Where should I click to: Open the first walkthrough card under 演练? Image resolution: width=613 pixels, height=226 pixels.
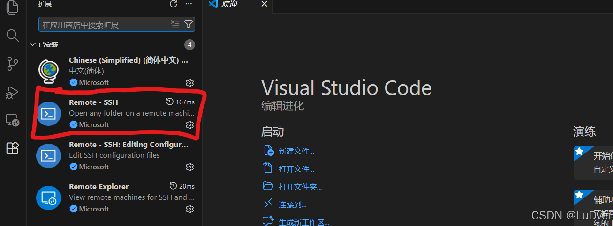pos(593,163)
